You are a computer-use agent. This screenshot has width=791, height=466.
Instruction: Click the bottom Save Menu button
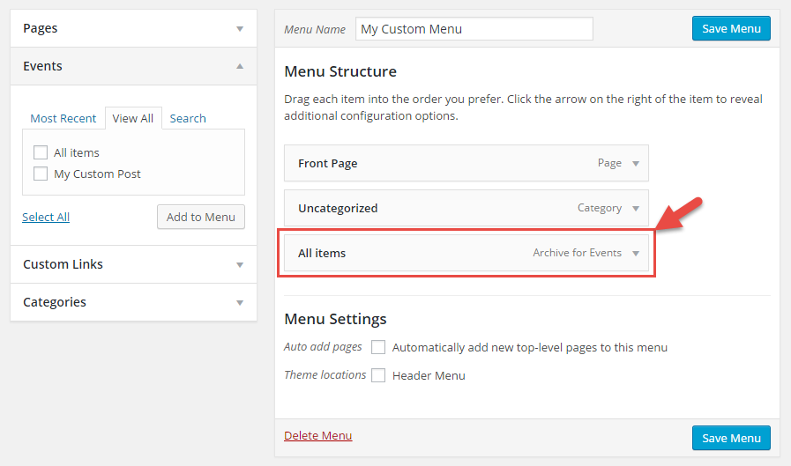tap(731, 438)
